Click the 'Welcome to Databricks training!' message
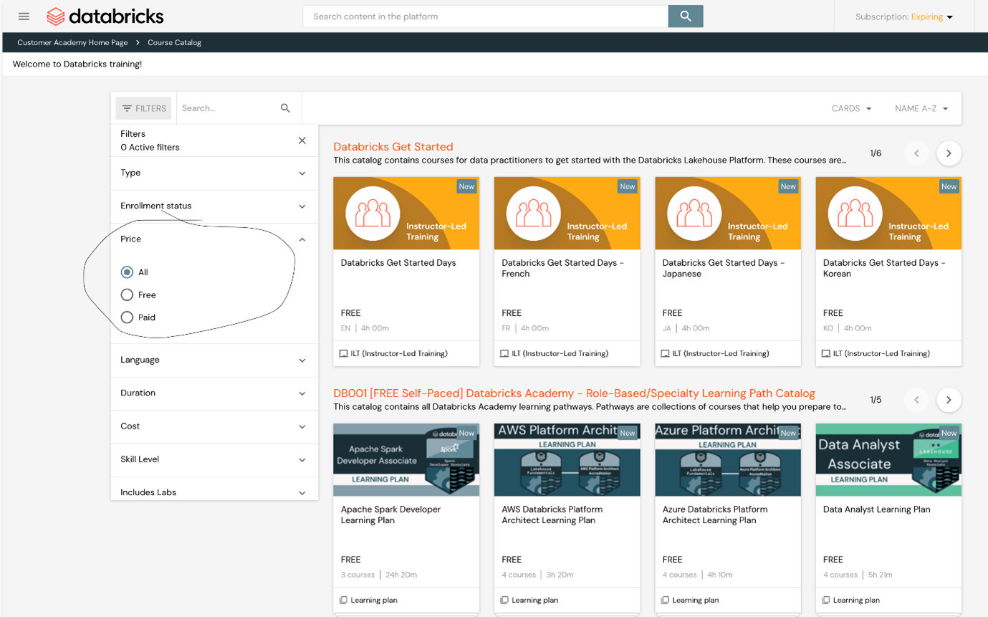Viewport: 988px width, 617px height. click(x=77, y=64)
